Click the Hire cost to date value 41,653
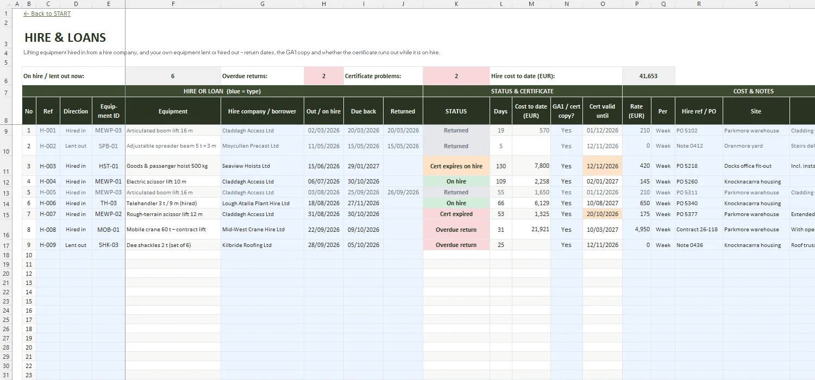The width and height of the screenshot is (815, 380). [x=648, y=76]
